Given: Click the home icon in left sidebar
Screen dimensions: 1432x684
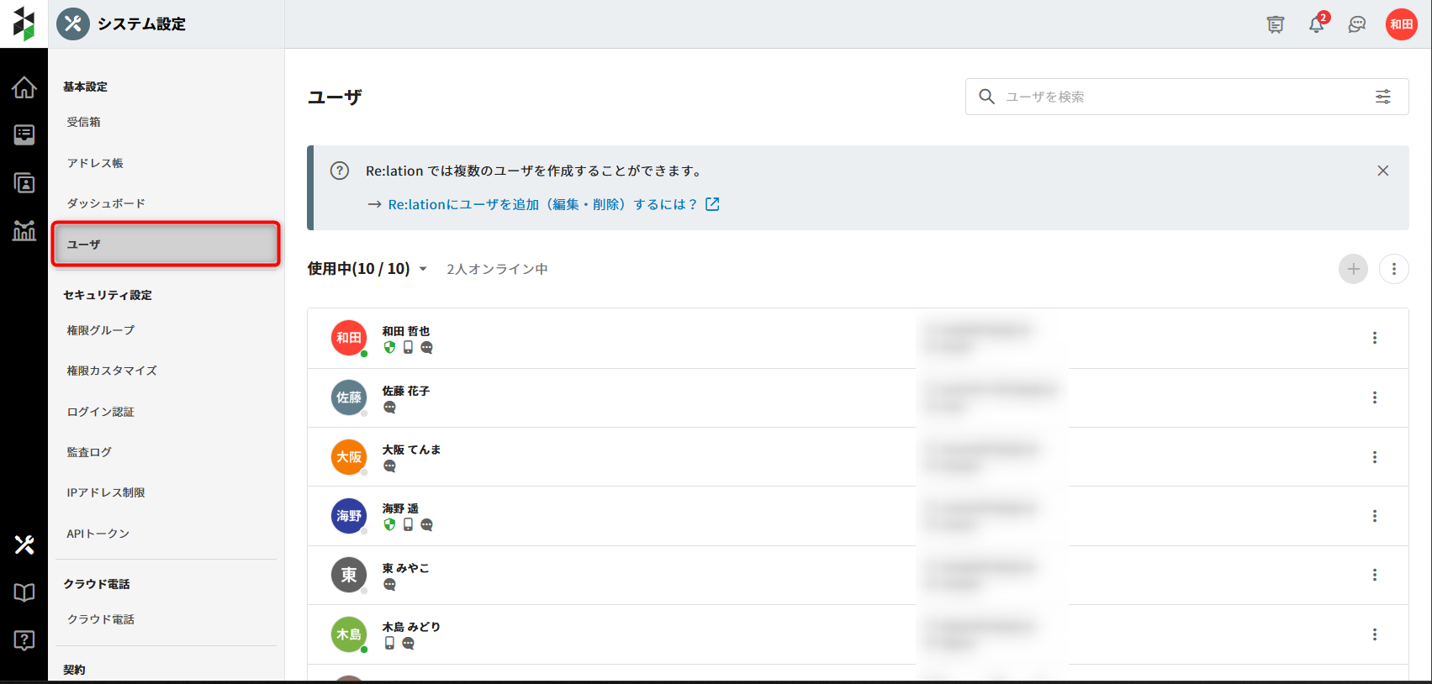Looking at the screenshot, I should pyautogui.click(x=24, y=87).
